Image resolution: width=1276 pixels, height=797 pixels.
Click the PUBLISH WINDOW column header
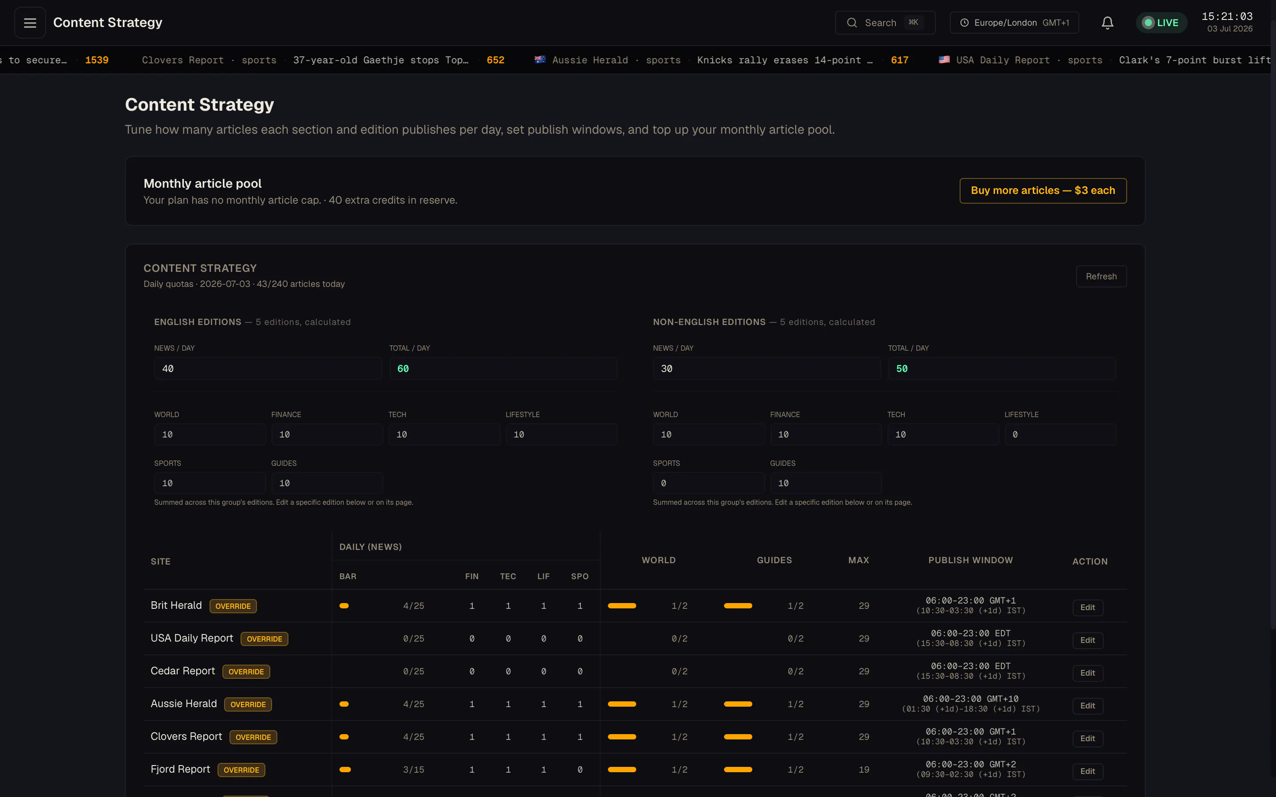[970, 560]
